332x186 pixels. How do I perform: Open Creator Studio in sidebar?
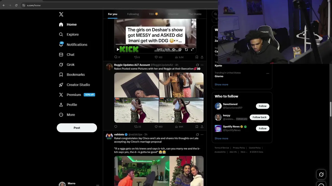pos(74,85)
